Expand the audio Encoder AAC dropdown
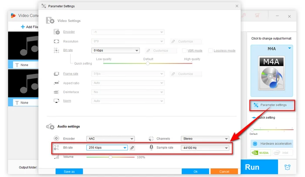This screenshot has height=177, width=305. (110, 138)
